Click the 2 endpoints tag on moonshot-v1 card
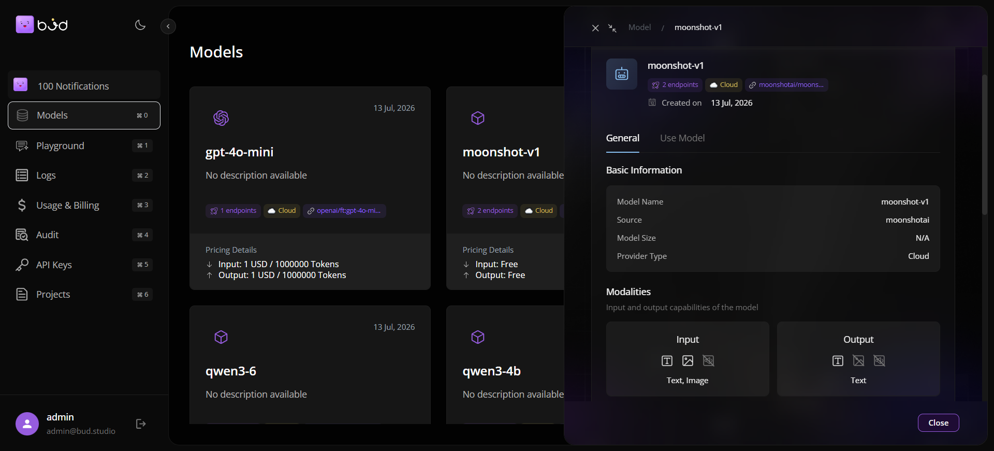Image resolution: width=994 pixels, height=451 pixels. (490, 211)
